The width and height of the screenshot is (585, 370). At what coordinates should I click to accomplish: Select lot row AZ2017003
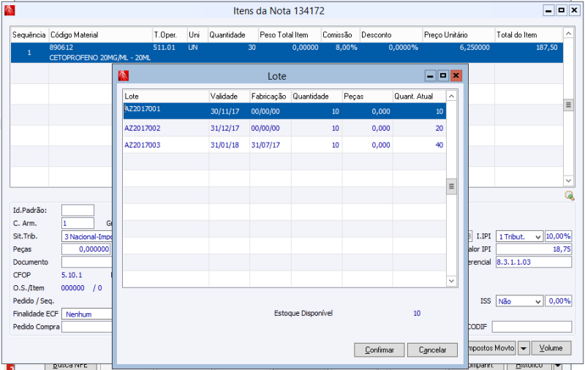tap(284, 145)
